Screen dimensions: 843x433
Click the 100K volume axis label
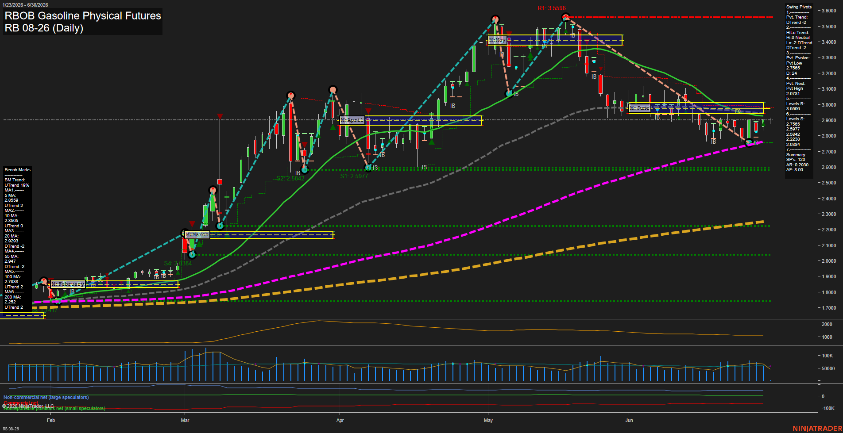(x=828, y=356)
